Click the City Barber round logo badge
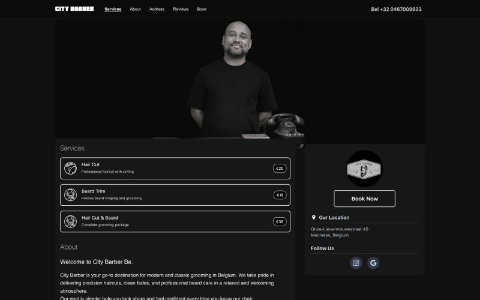 (x=364, y=169)
